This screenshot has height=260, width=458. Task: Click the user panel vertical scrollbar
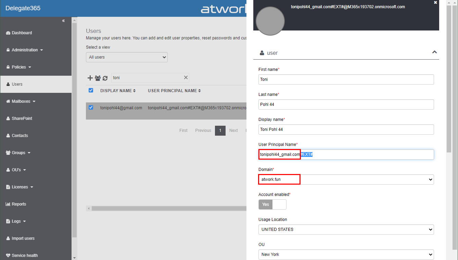[449, 79]
